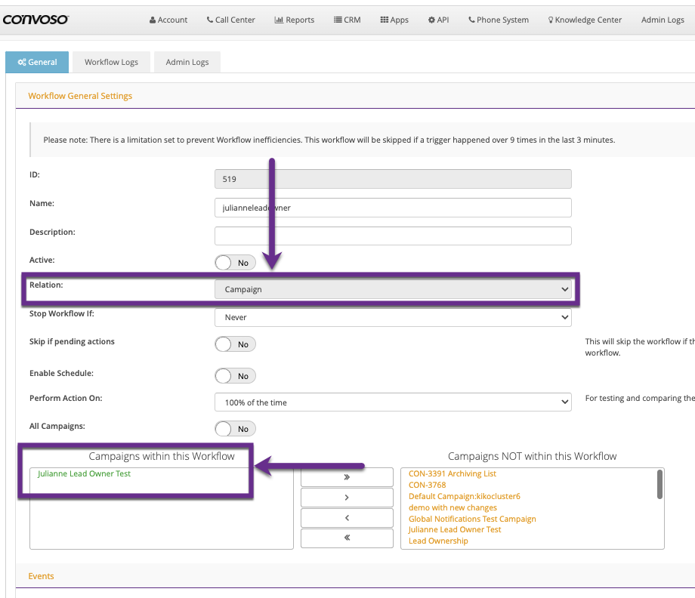Turn on the Enable Schedule switch
This screenshot has width=695, height=598.
235,376
